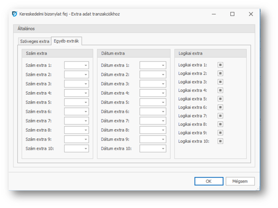
Task: Open the Dátum extra 1 date picker
Action: coord(163,66)
